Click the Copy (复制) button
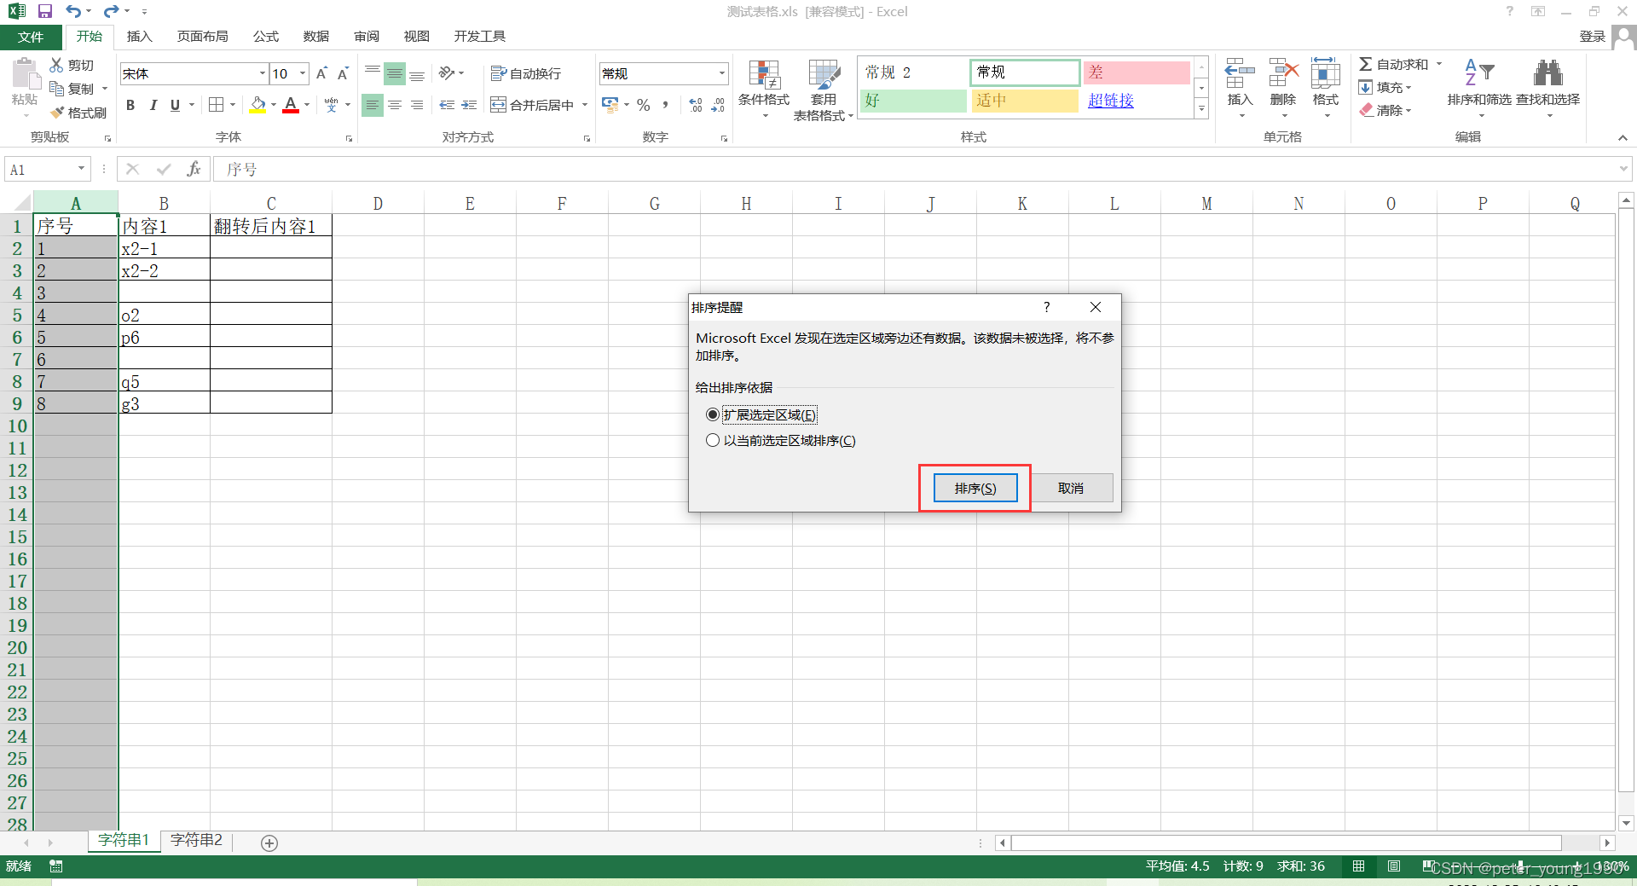This screenshot has height=886, width=1637. coord(72,89)
